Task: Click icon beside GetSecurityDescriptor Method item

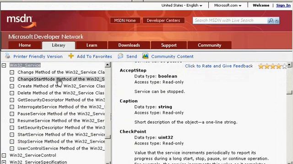Action: (x=12, y=100)
